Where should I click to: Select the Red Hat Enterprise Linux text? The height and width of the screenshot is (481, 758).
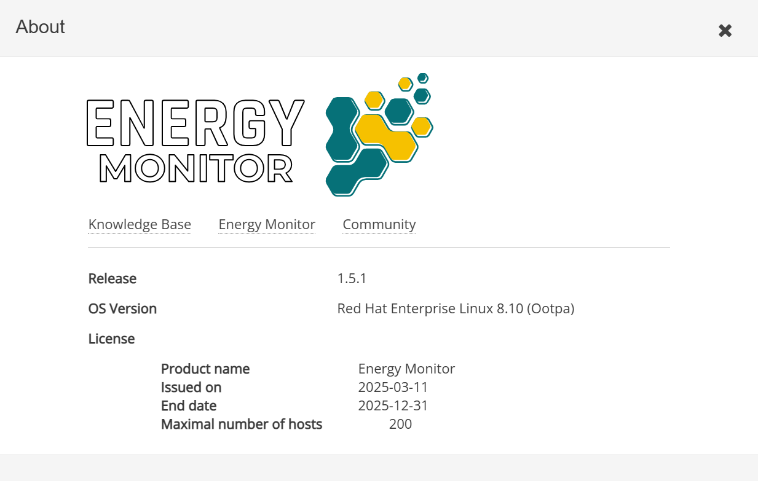click(x=456, y=309)
